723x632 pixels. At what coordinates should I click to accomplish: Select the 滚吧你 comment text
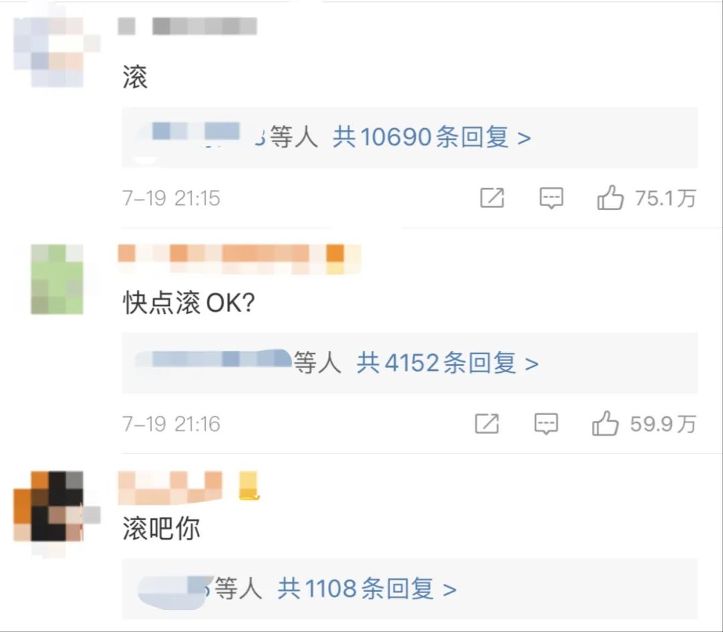pos(161,528)
